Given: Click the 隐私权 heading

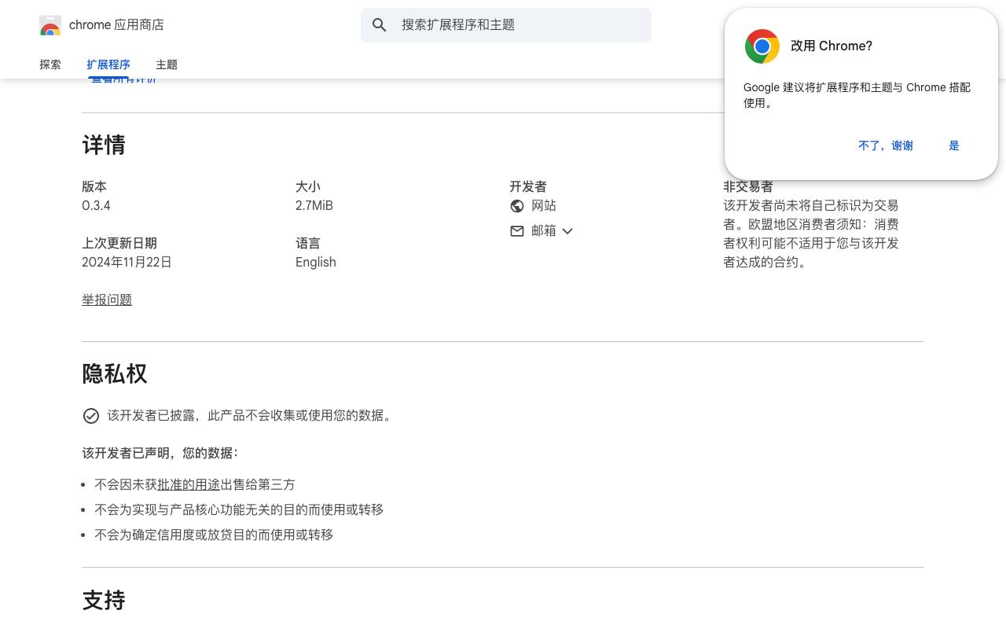Looking at the screenshot, I should point(115,374).
